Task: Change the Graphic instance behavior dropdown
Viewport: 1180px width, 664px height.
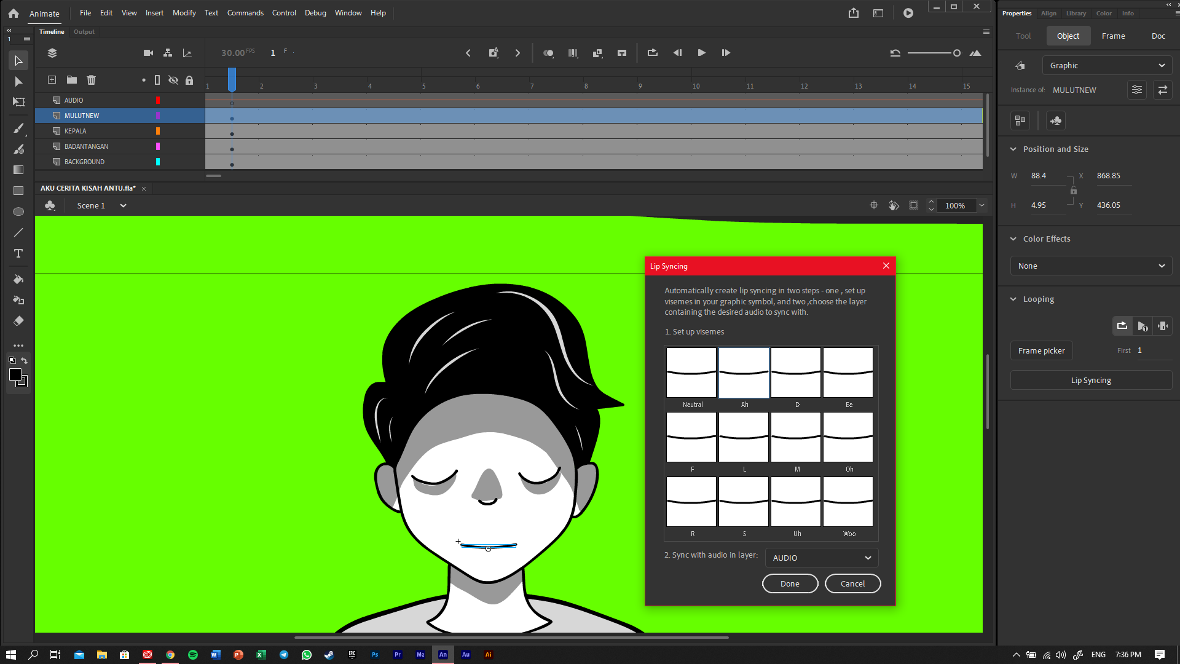Action: pos(1106,65)
